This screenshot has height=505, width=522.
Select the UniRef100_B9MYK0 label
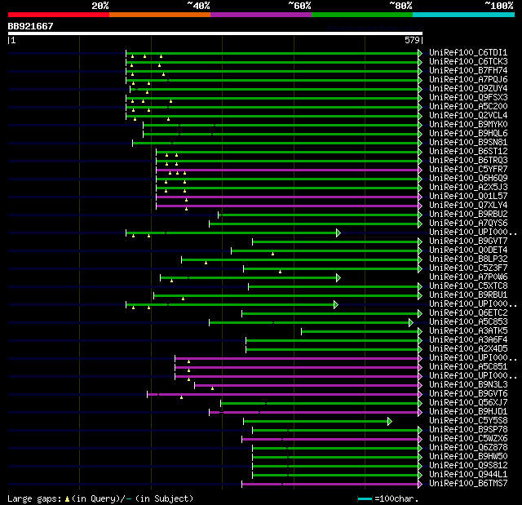click(468, 125)
